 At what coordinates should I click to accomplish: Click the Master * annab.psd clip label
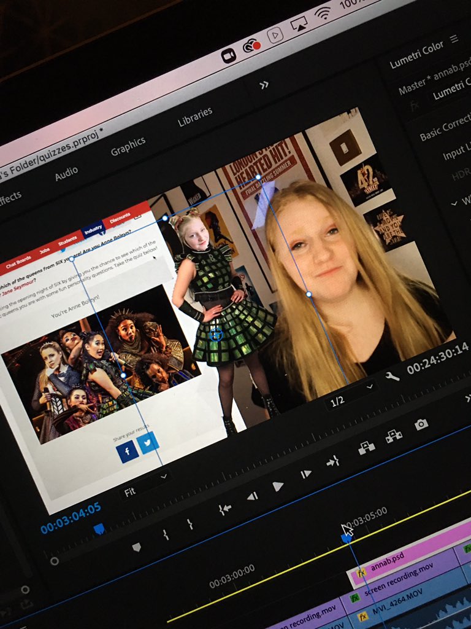(434, 77)
